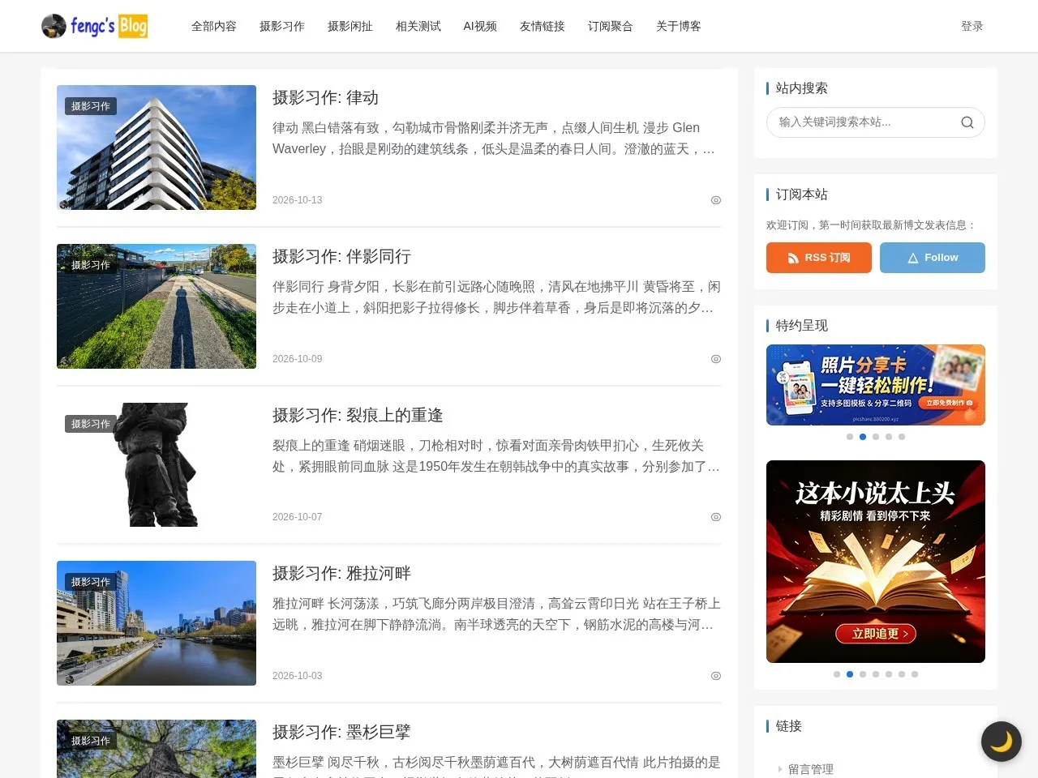This screenshot has width=1038, height=778.
Task: Click 立即追更 button in novel ad
Action: [876, 634]
